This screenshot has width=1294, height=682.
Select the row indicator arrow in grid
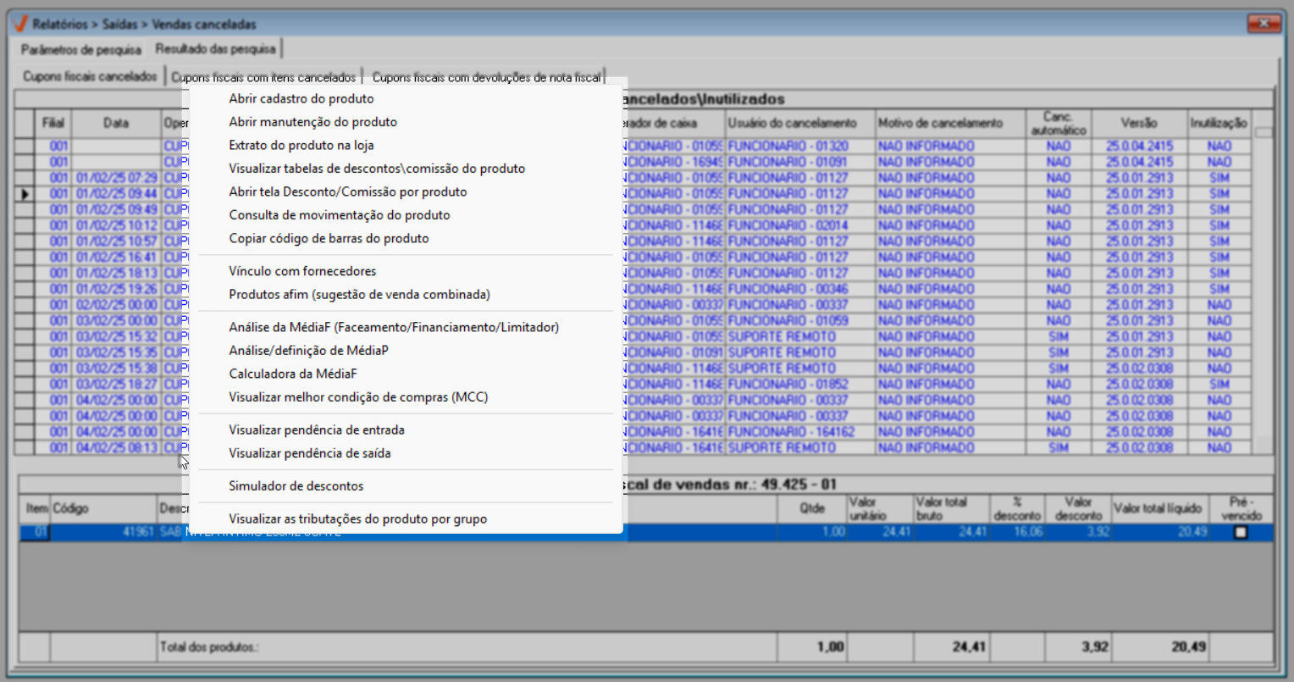(x=25, y=194)
